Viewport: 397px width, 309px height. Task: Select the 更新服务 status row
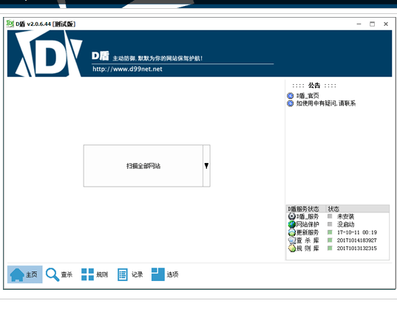338,232
